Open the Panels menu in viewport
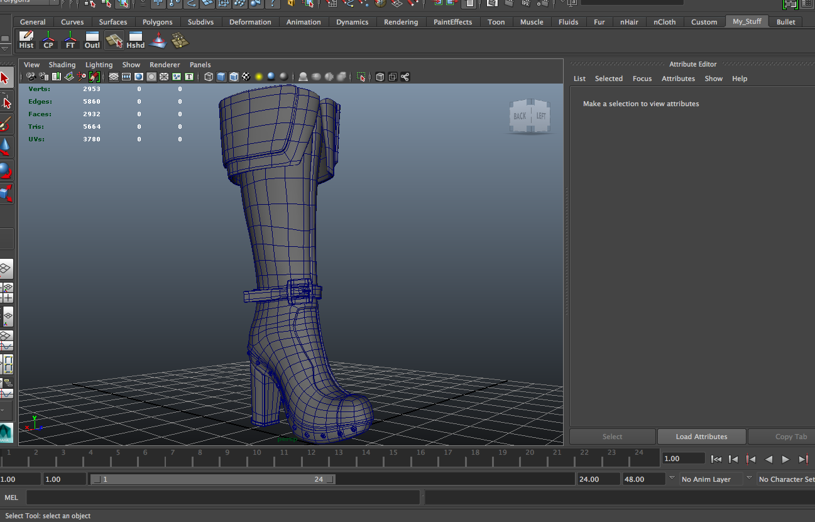The width and height of the screenshot is (815, 522). click(x=200, y=65)
